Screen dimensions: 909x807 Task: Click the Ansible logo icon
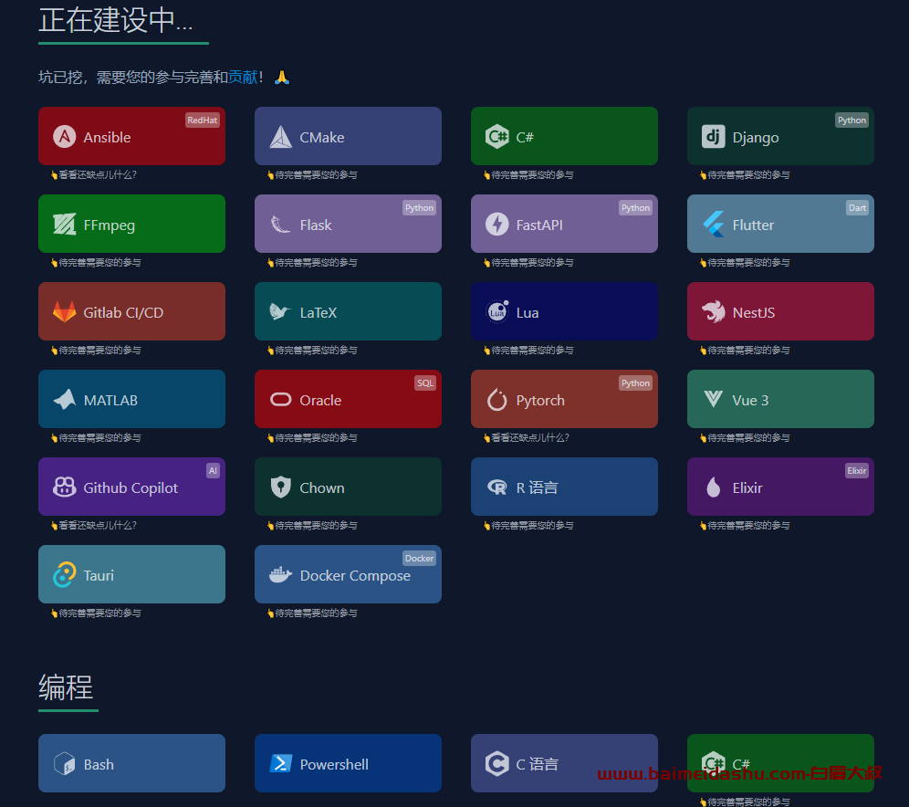(x=65, y=137)
